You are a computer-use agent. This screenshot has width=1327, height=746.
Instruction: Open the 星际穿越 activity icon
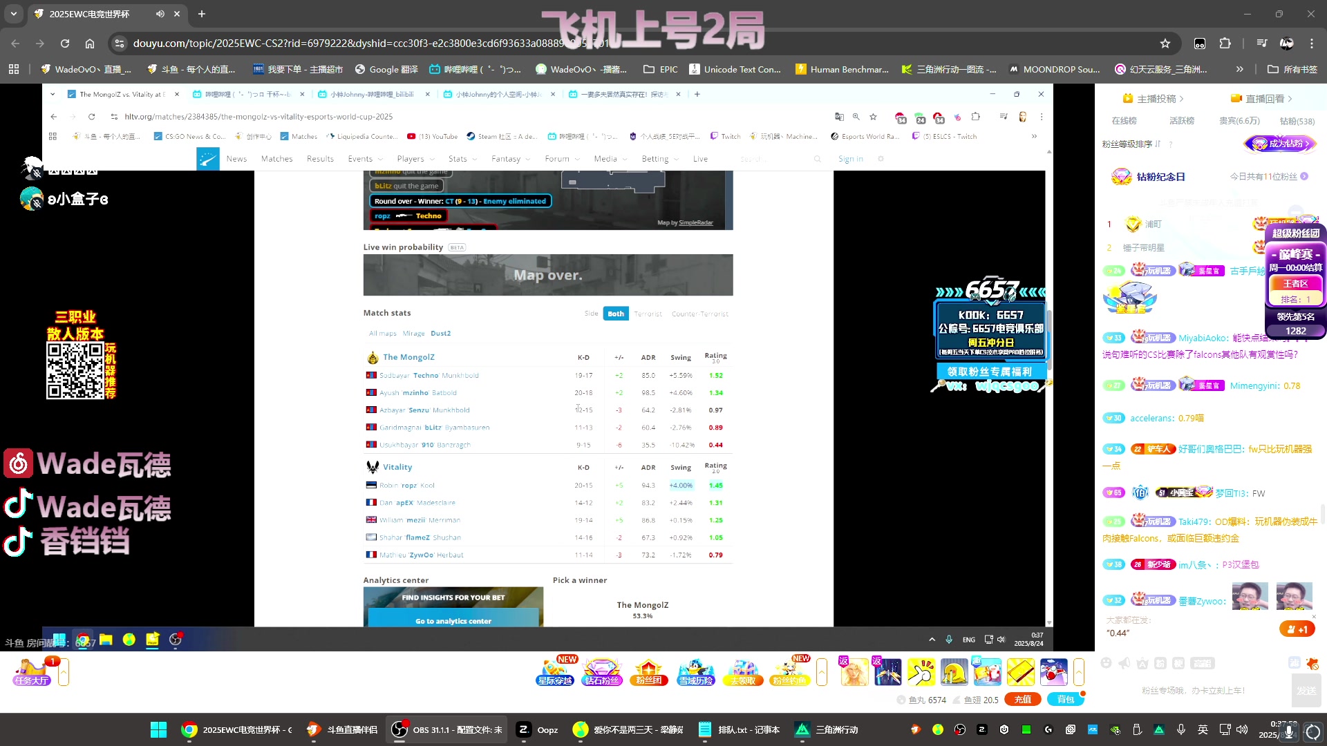click(555, 671)
